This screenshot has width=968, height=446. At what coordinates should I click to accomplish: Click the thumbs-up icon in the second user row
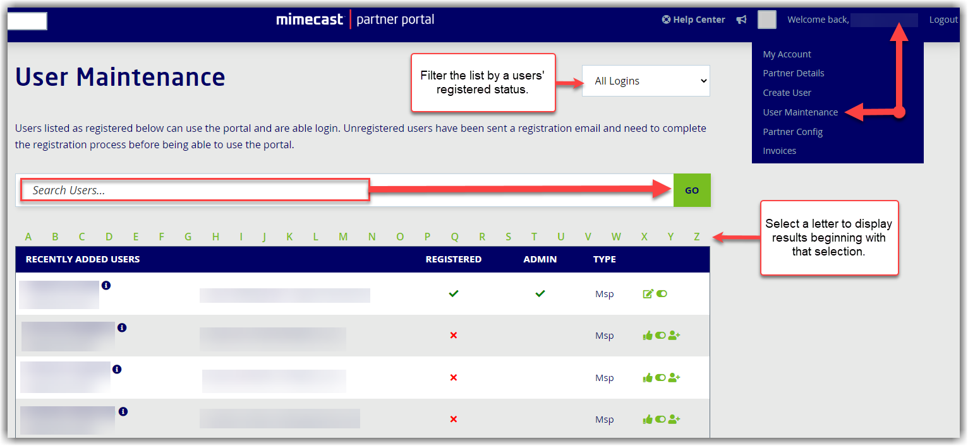pos(648,336)
